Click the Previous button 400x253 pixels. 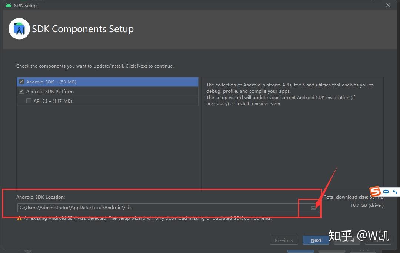[284, 240]
